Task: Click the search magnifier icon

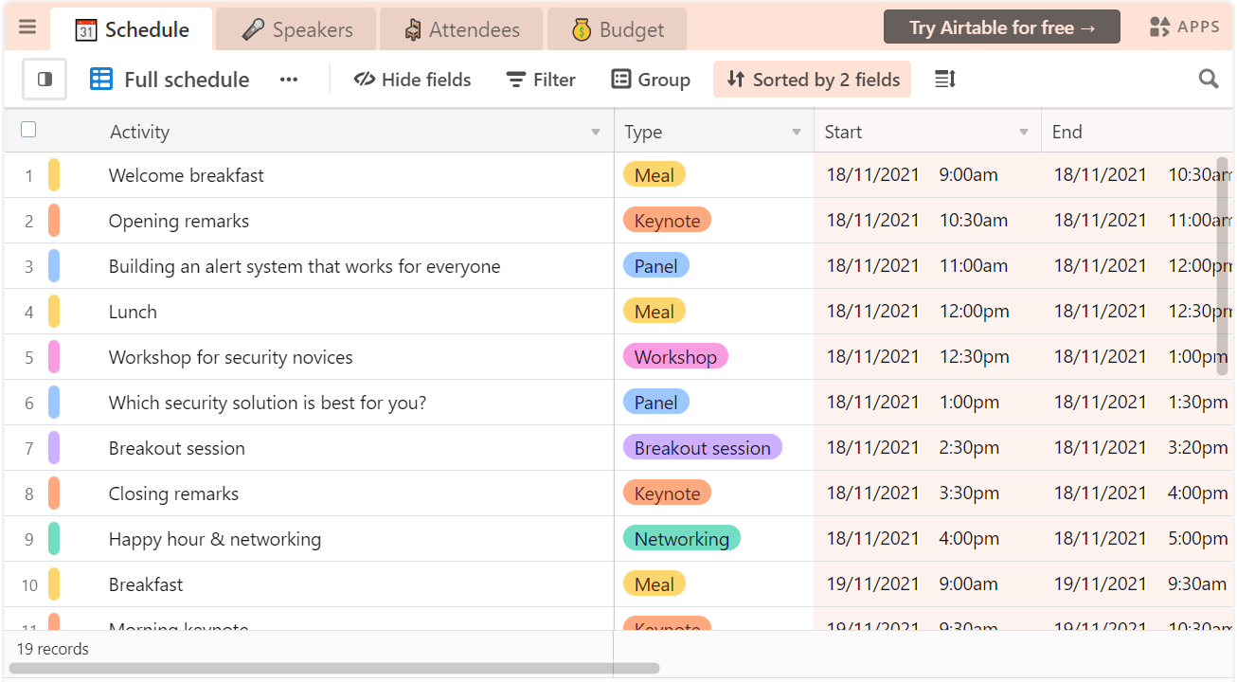Action: click(x=1209, y=80)
